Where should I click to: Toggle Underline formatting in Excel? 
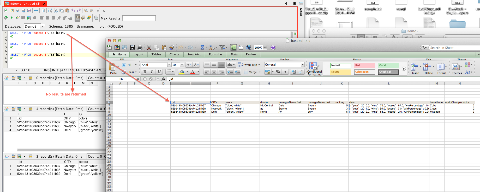[x=159, y=72]
